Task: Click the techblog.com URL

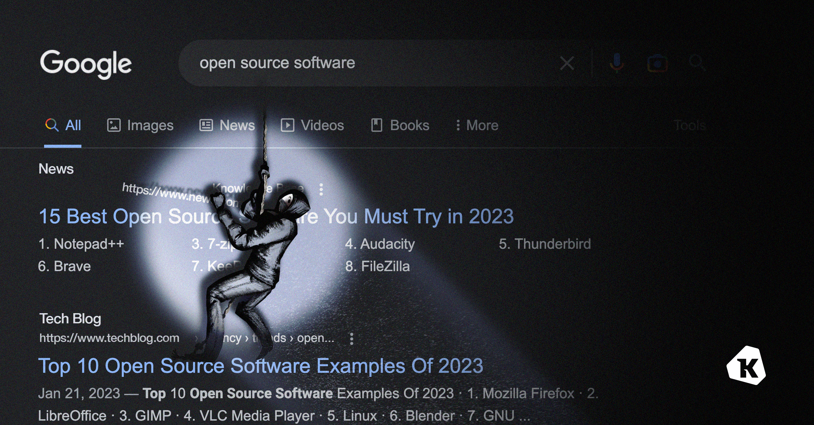Action: [x=109, y=338]
